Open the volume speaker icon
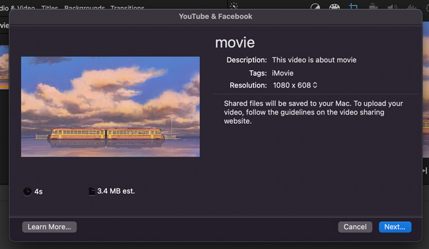This screenshot has width=429, height=249. pyautogui.click(x=392, y=7)
